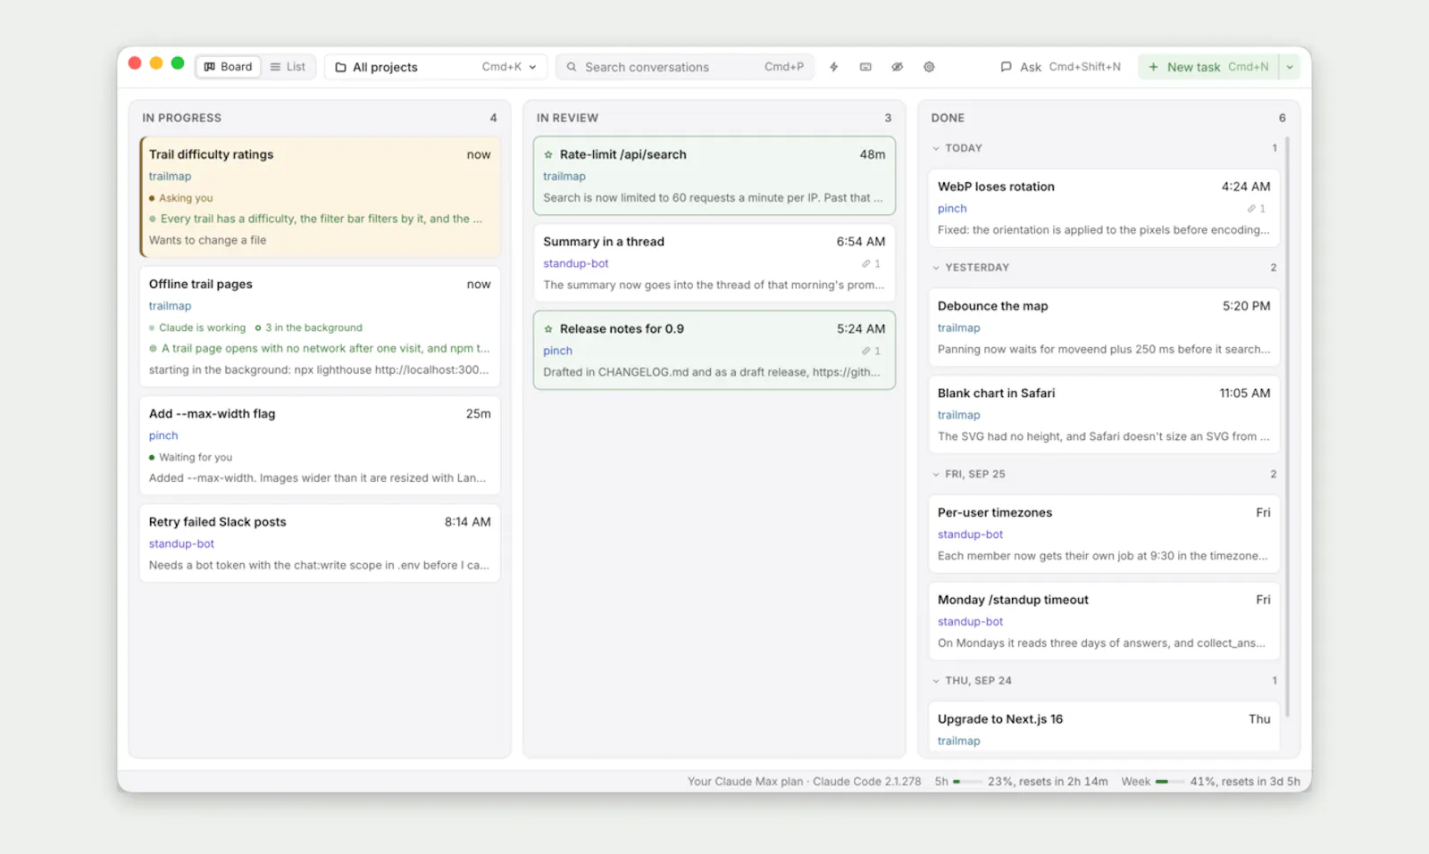
Task: Open the keyboard shortcuts icon
Action: (865, 67)
